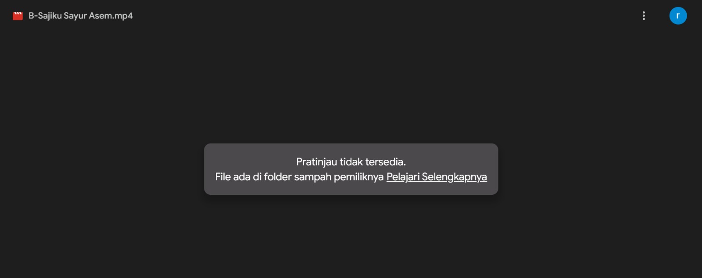The height and width of the screenshot is (278, 702).
Task: Click the video type icon in top bar
Action: point(18,16)
